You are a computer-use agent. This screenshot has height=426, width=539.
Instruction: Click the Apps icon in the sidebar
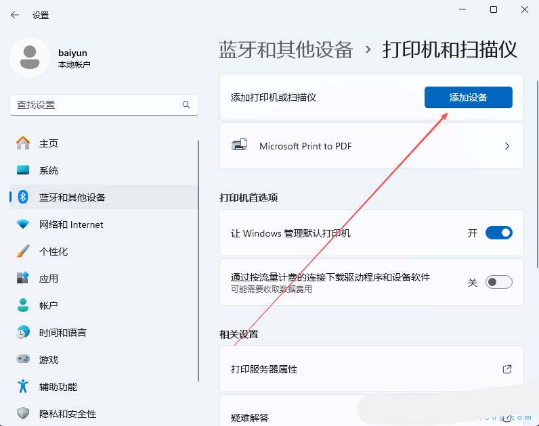click(23, 278)
